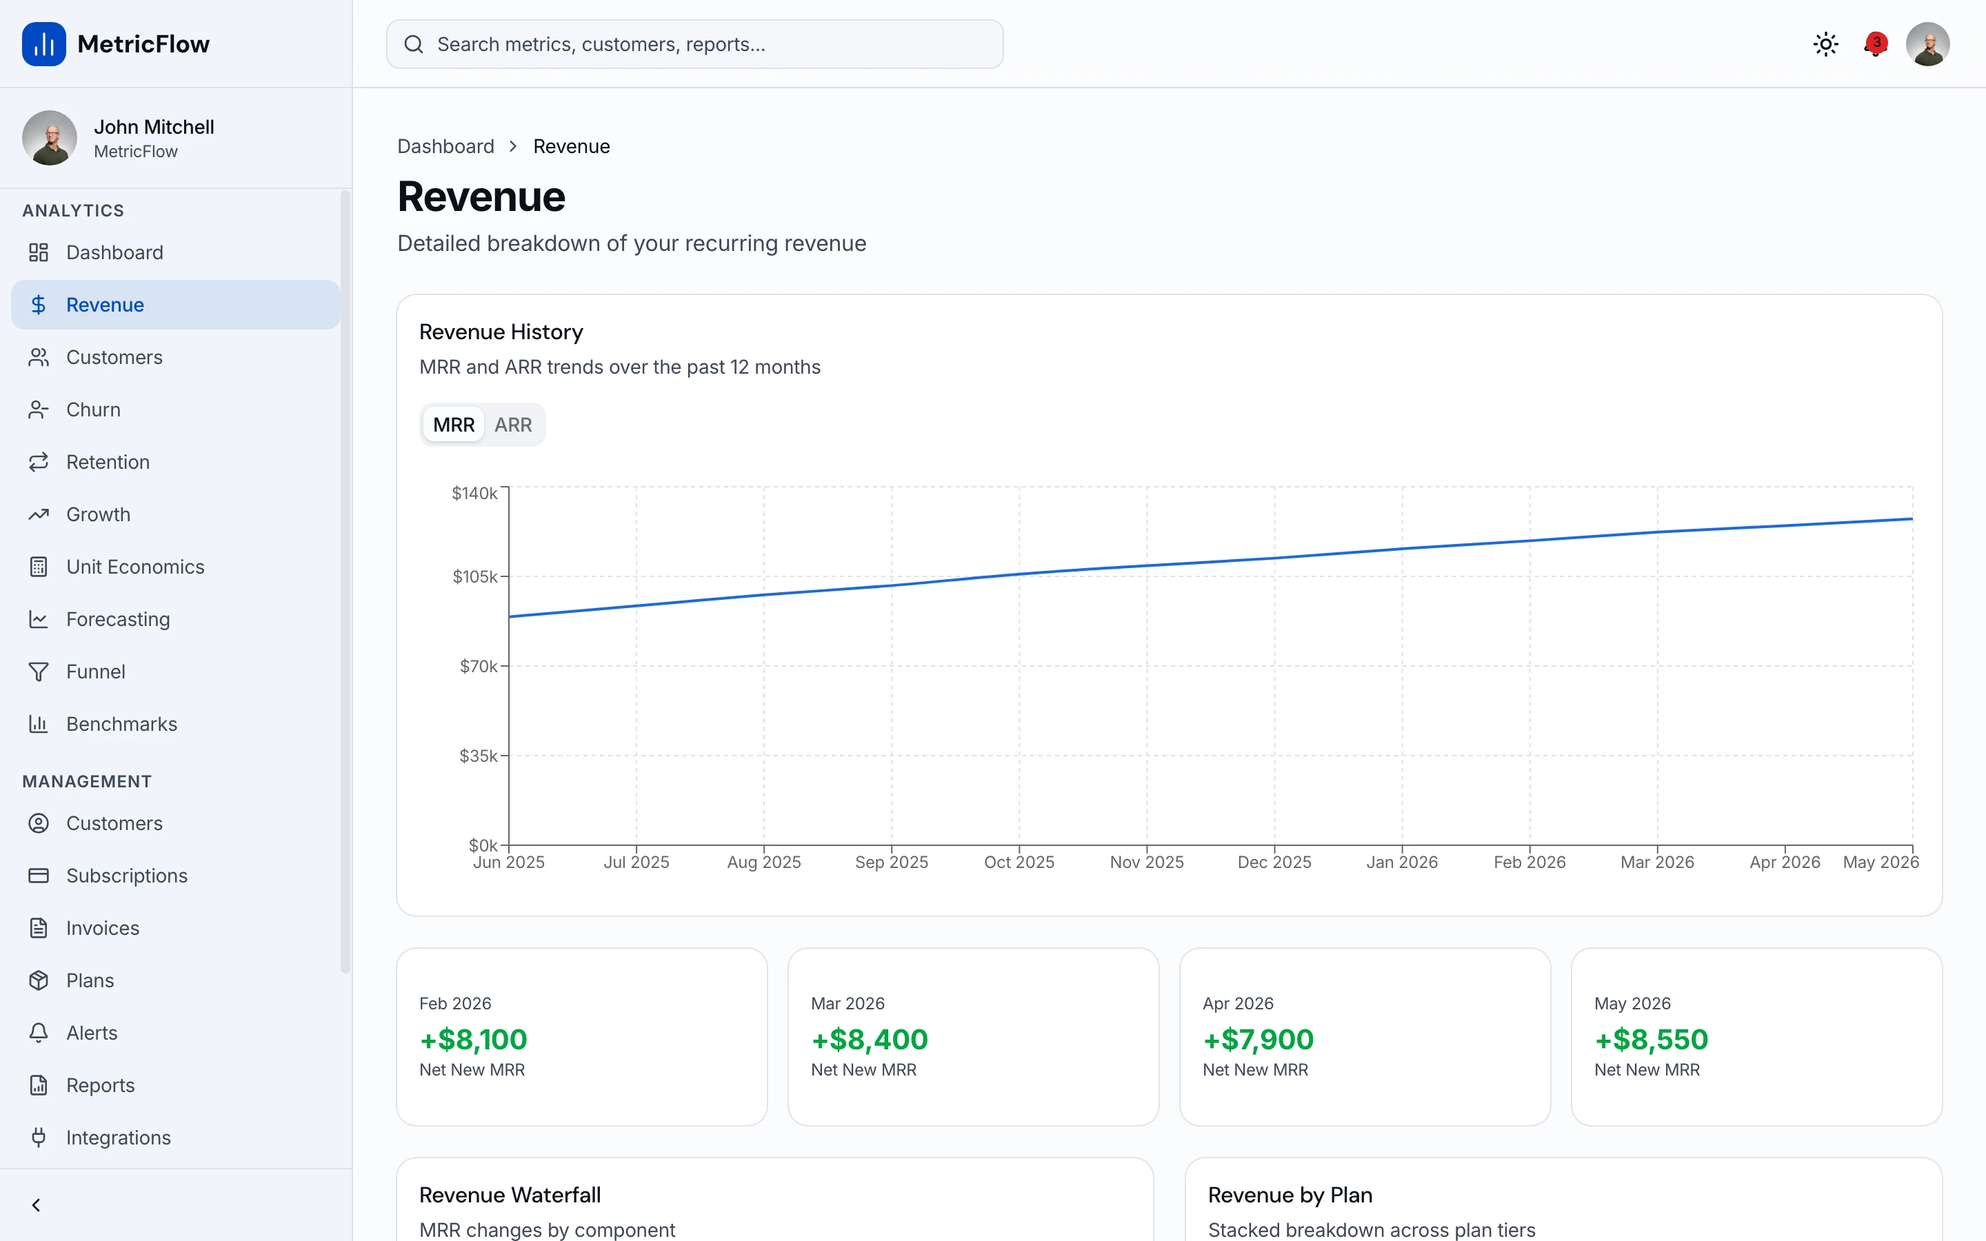Click the Dashboard breadcrumb link
The image size is (1986, 1241).
(x=445, y=146)
